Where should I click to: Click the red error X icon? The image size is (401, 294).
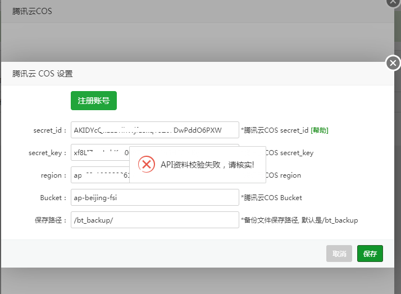tap(147, 164)
